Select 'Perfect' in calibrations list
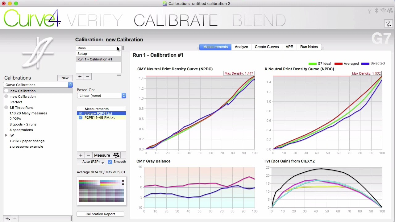This screenshot has width=395, height=222. pyautogui.click(x=16, y=102)
